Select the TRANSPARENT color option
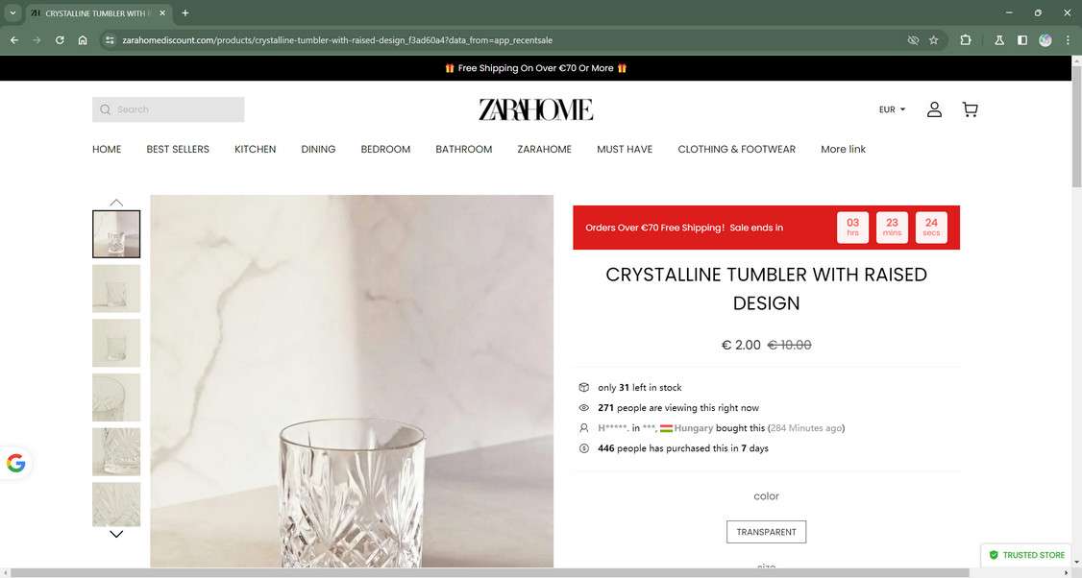This screenshot has width=1082, height=578. click(766, 532)
